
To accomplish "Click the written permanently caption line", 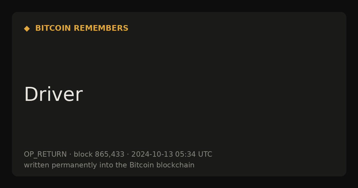I will [109, 165].
